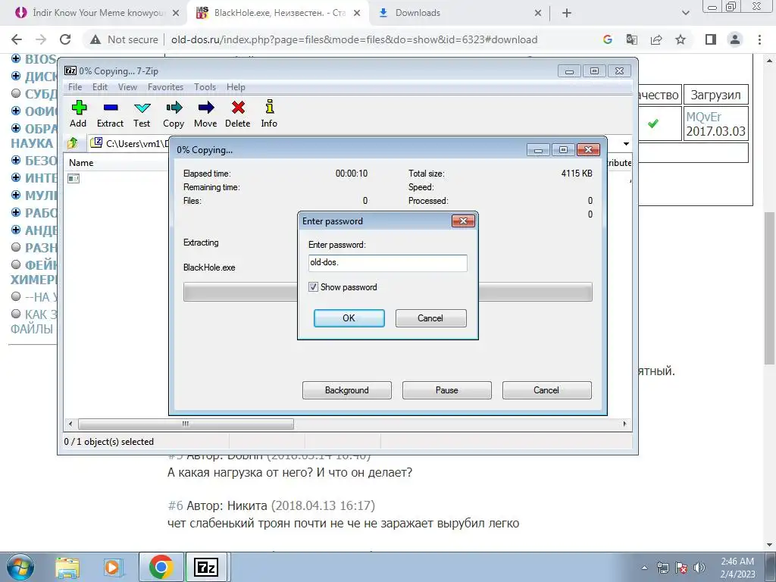Click OK in Enter password dialog

point(349,318)
